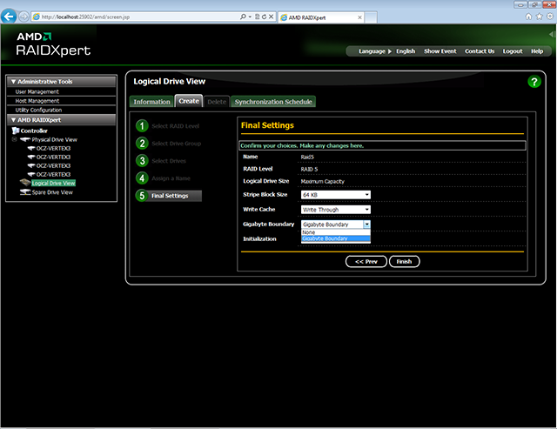Select Controller in the tree
This screenshot has width=557, height=429.
coord(34,131)
